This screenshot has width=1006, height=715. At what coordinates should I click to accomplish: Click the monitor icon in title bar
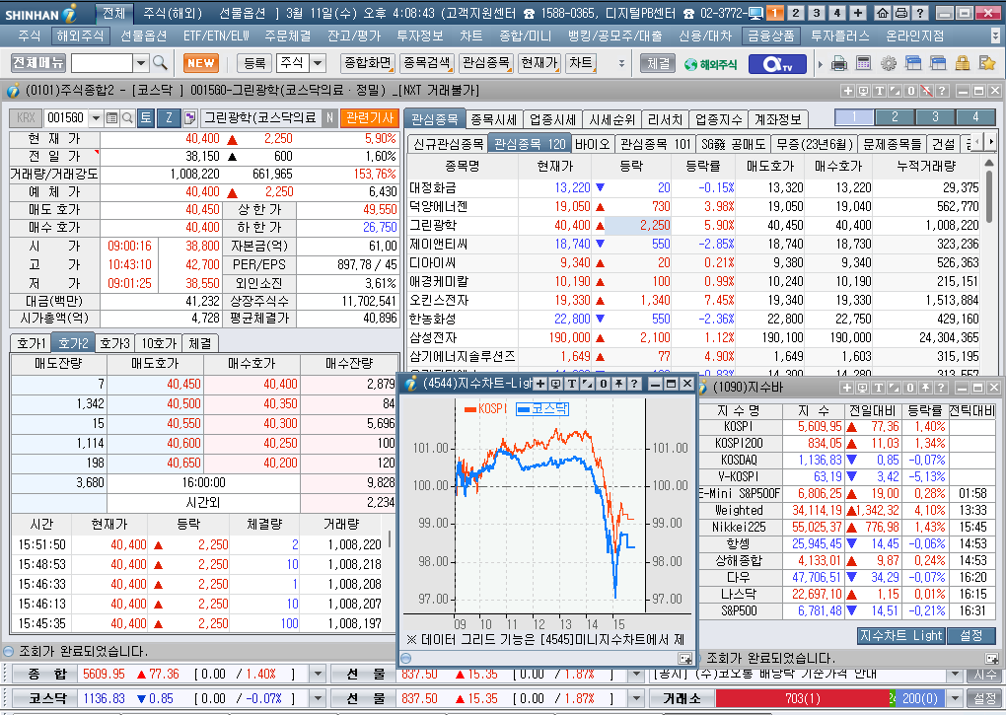tap(755, 13)
